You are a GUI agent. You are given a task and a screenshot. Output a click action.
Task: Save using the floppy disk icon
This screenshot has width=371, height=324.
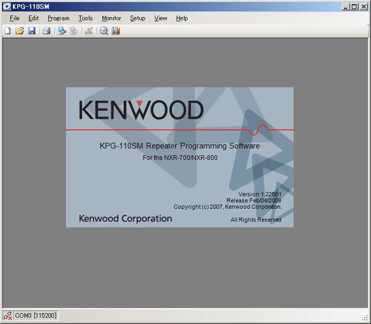click(32, 31)
